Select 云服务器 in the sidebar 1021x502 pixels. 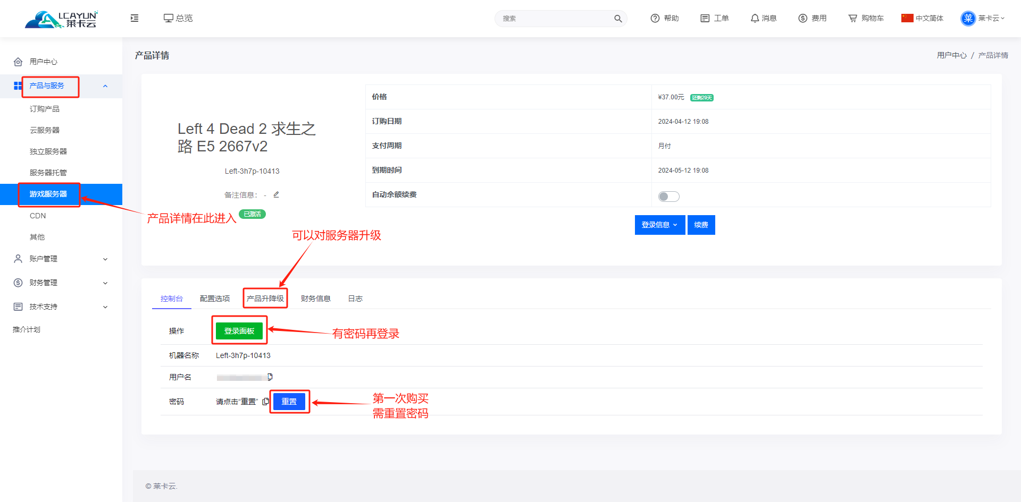(45, 130)
